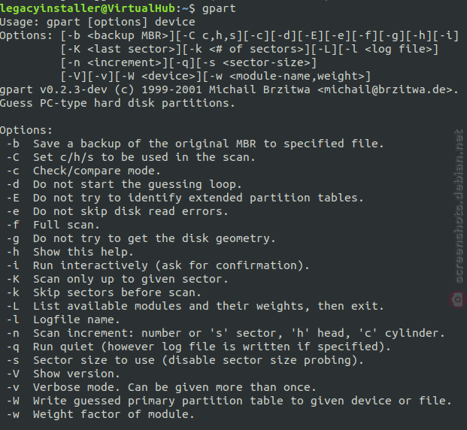
Task: Click the -V Show version line
Action: coord(63,374)
